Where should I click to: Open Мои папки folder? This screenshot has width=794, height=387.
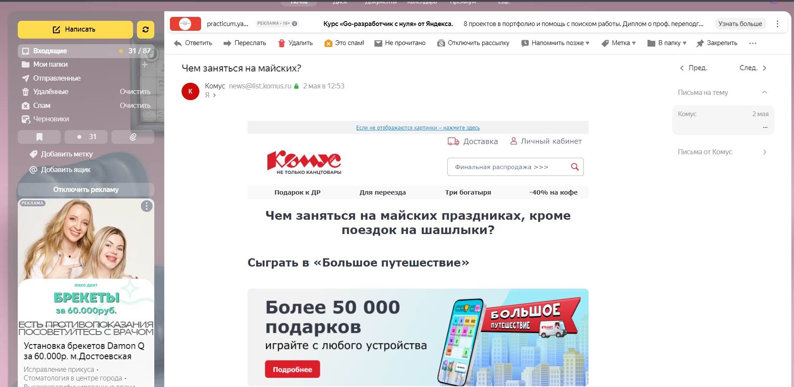point(50,64)
